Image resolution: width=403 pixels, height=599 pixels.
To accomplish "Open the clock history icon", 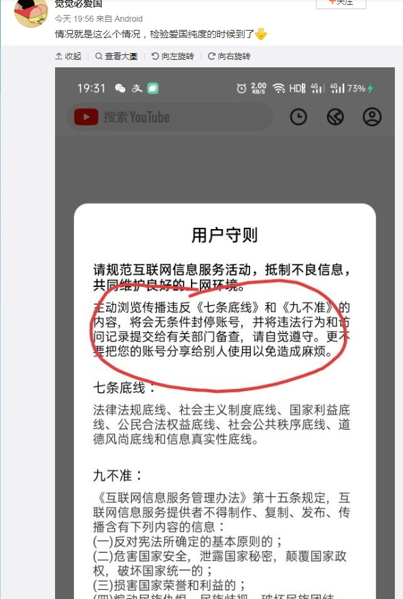I will click(298, 117).
